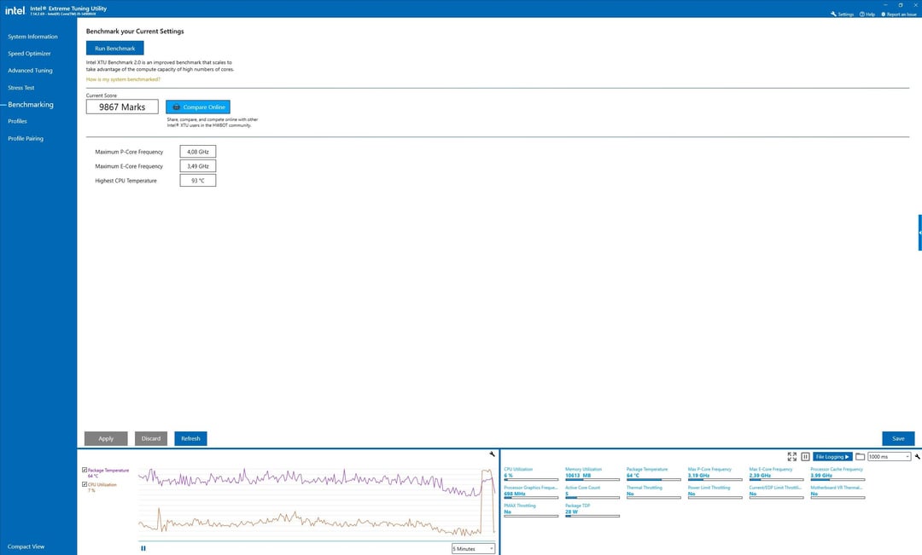Click the 'How is my system benchmarked?' link
Screen dimensions: 922x555
pyautogui.click(x=123, y=79)
